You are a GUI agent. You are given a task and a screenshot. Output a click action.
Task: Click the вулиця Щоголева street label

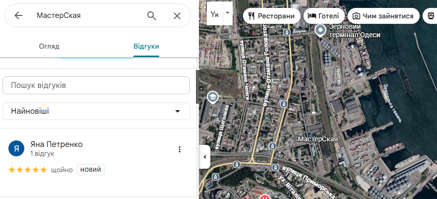(x=223, y=128)
